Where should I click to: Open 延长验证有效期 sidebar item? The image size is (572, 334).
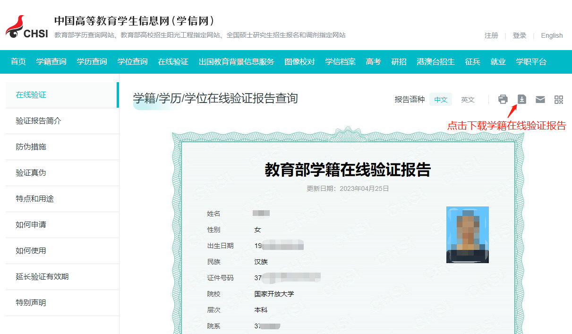tap(61, 277)
